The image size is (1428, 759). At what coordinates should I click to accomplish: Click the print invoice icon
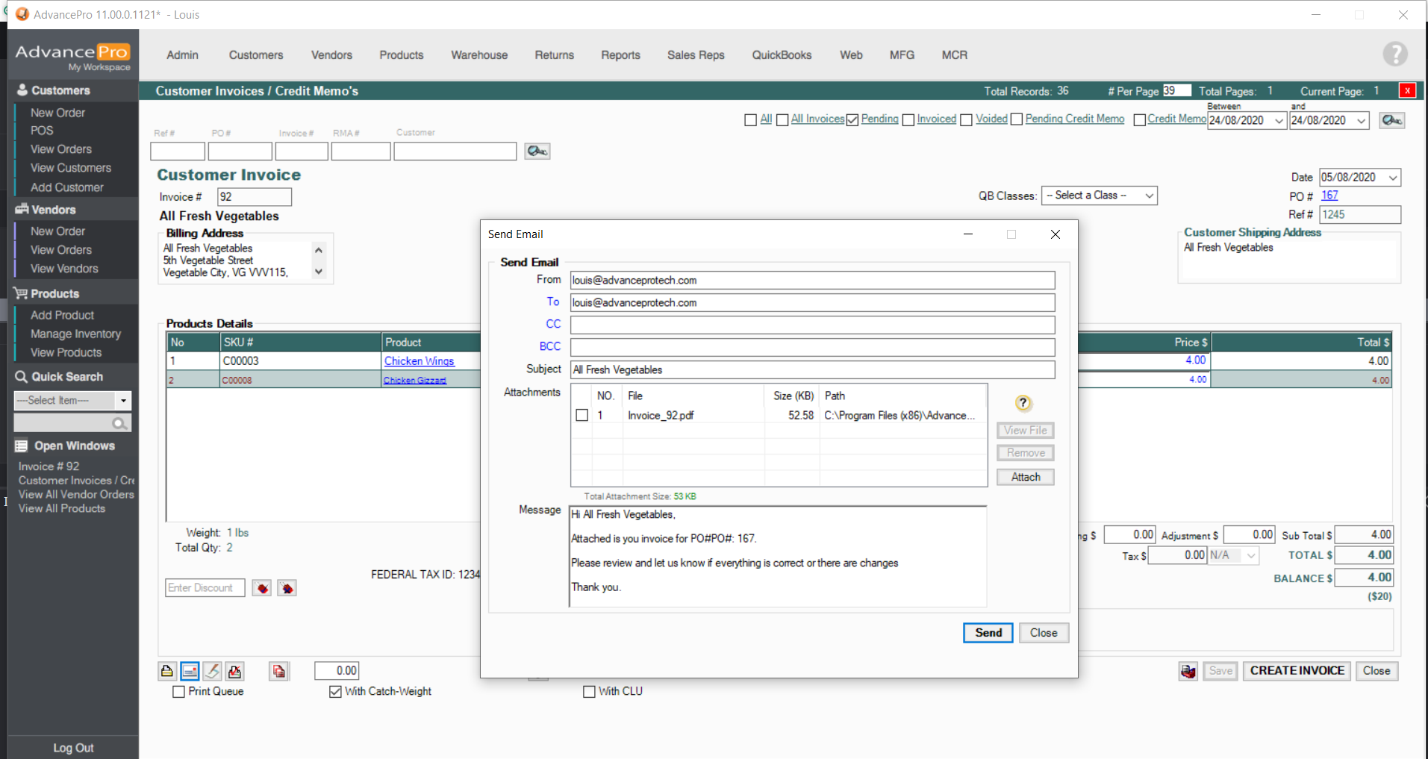pos(166,671)
